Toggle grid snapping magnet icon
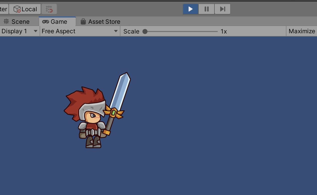The image size is (317, 195). 49,9
